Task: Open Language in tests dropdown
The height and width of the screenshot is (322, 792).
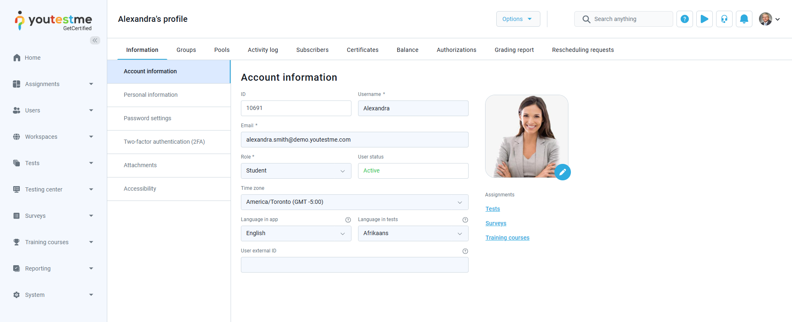Action: pos(413,233)
